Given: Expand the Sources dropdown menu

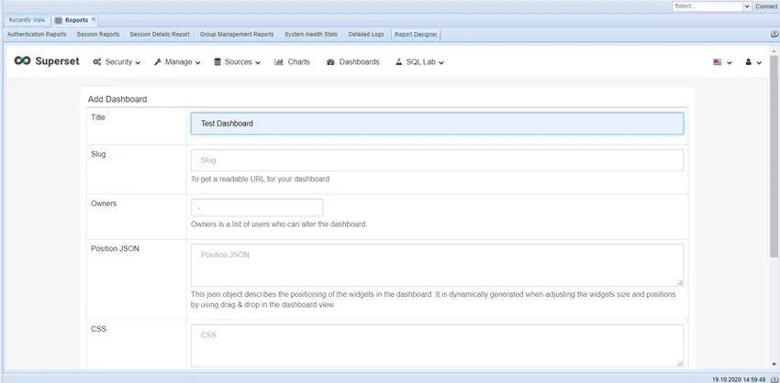Looking at the screenshot, I should pos(258,63).
